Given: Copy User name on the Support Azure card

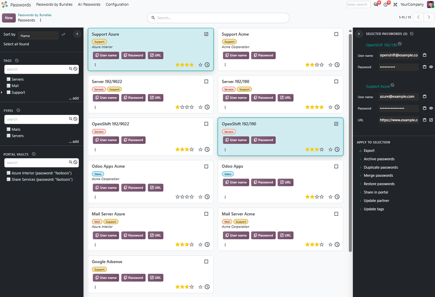Looking at the screenshot, I should pos(106,55).
